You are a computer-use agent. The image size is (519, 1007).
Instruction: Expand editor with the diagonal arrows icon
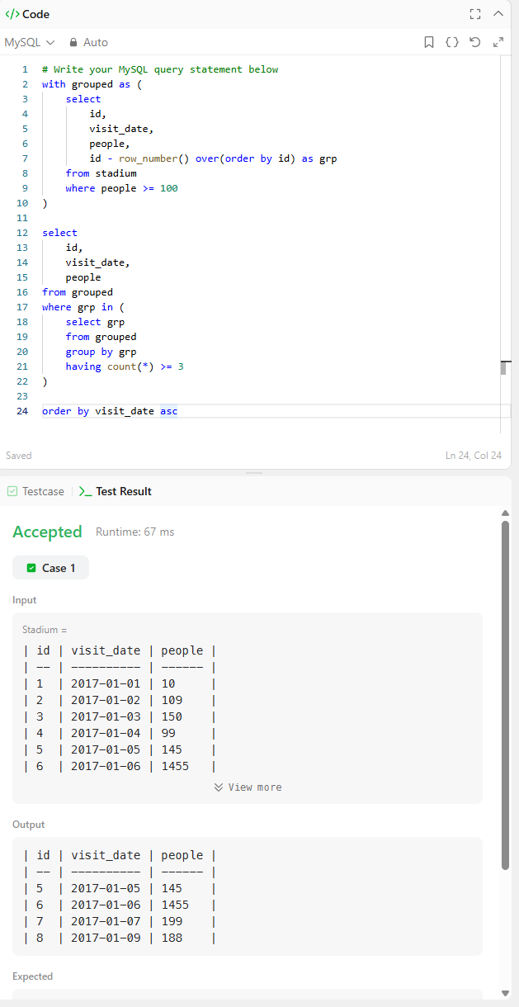pos(498,42)
